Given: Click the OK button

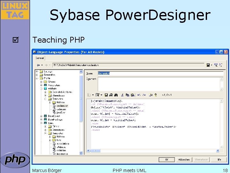Looking at the screenshot, I should pyautogui.click(x=167, y=160).
